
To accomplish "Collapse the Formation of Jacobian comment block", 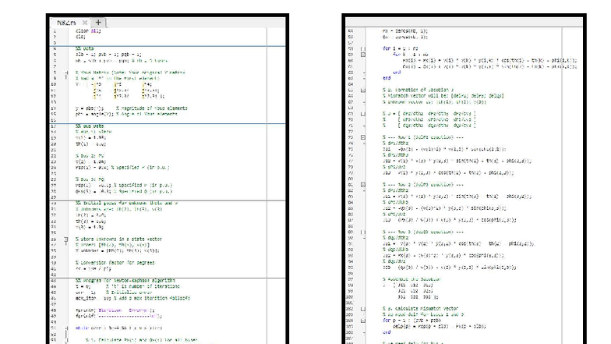I will (x=363, y=90).
